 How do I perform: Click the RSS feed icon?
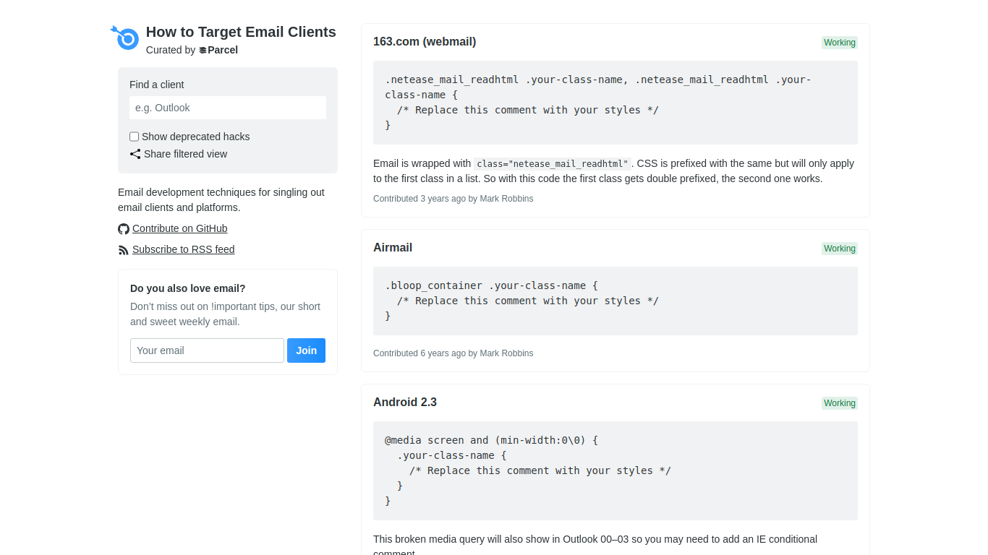124,250
